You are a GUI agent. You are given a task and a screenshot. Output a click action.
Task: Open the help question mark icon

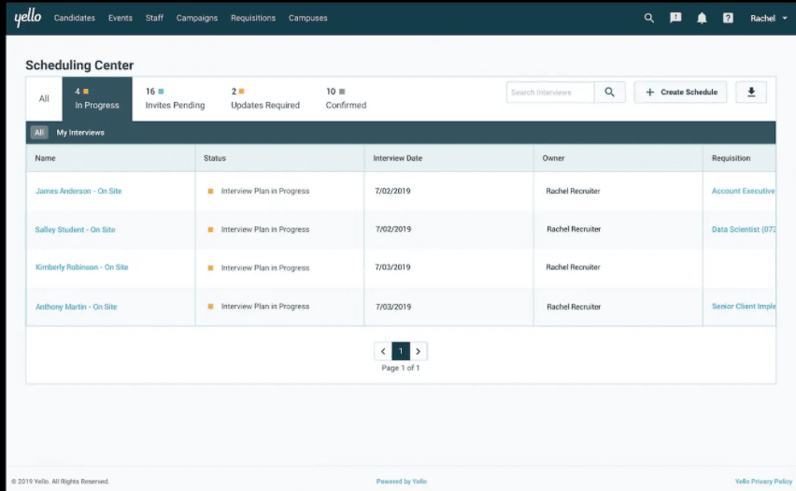pyautogui.click(x=728, y=18)
